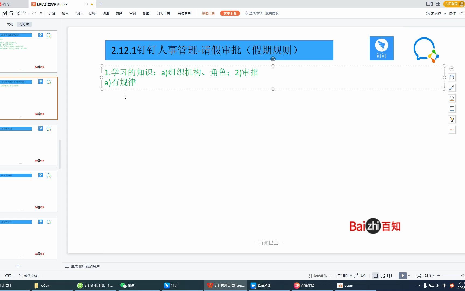Image resolution: width=465 pixels, height=291 pixels.
Task: Click 立即登录 to sign in
Action: click(x=452, y=4)
